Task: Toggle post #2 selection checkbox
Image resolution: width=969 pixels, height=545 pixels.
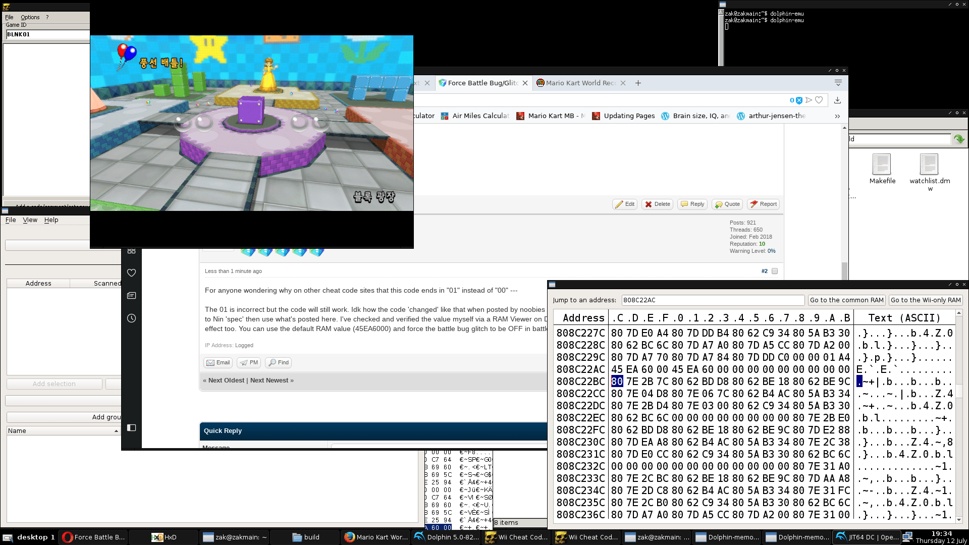Action: tap(775, 271)
